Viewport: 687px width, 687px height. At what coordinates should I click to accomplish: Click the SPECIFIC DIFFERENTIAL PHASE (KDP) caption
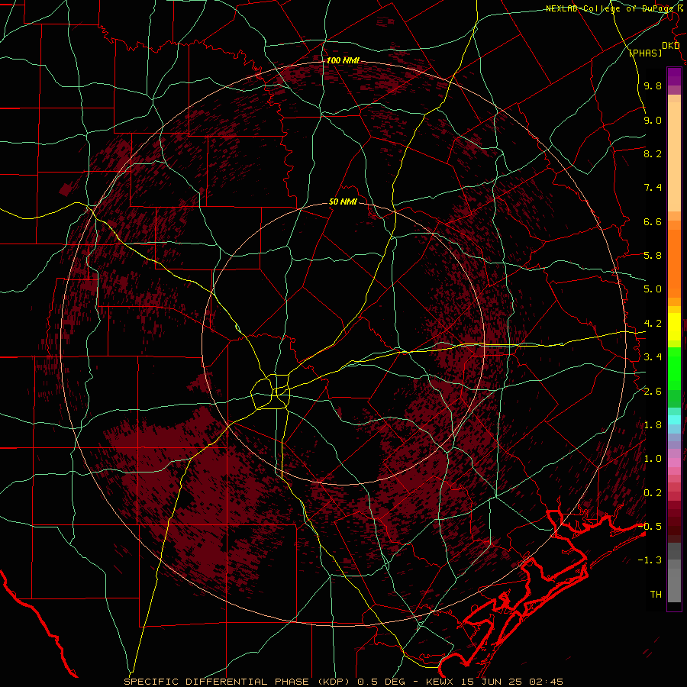(x=238, y=682)
